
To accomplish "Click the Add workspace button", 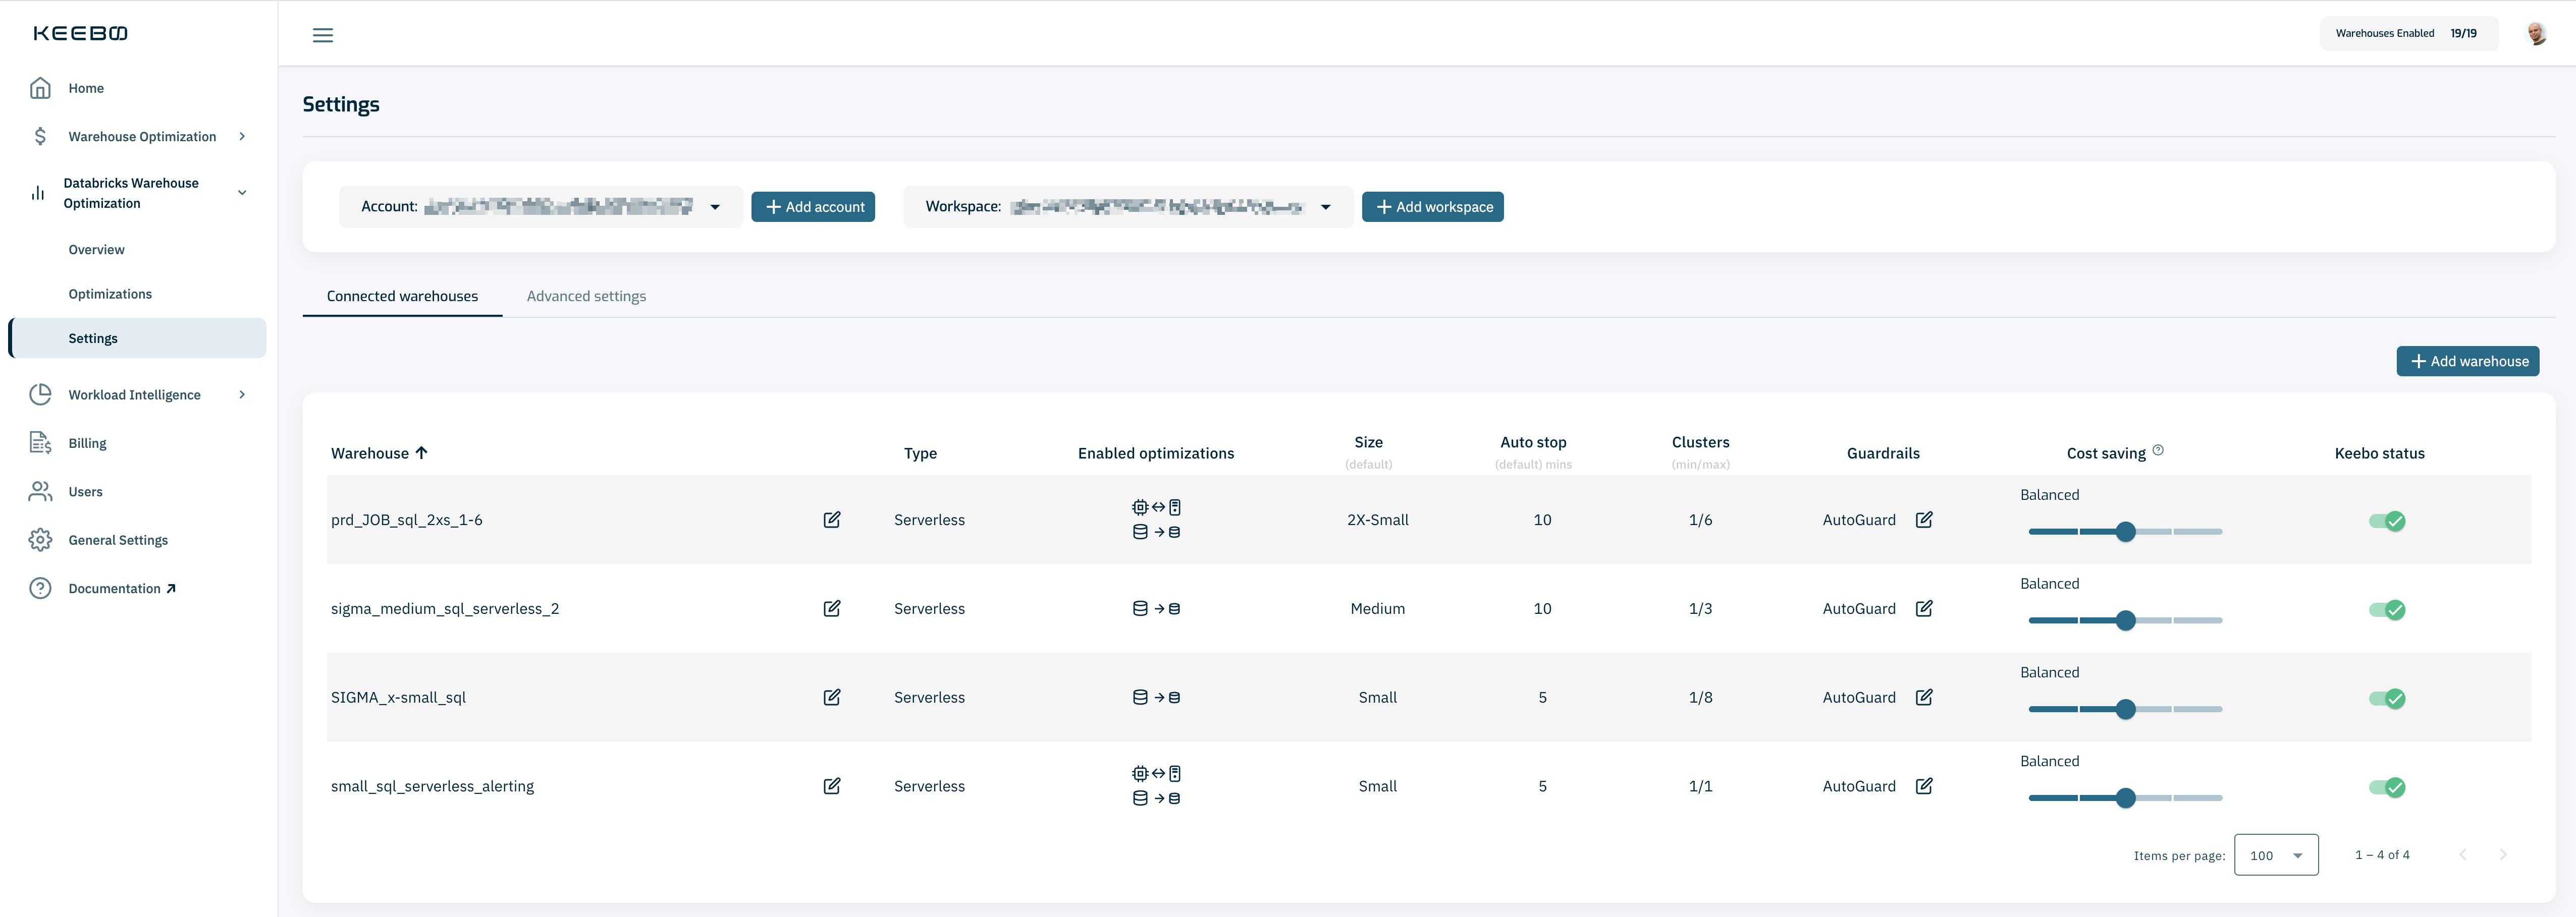I will pyautogui.click(x=1432, y=207).
